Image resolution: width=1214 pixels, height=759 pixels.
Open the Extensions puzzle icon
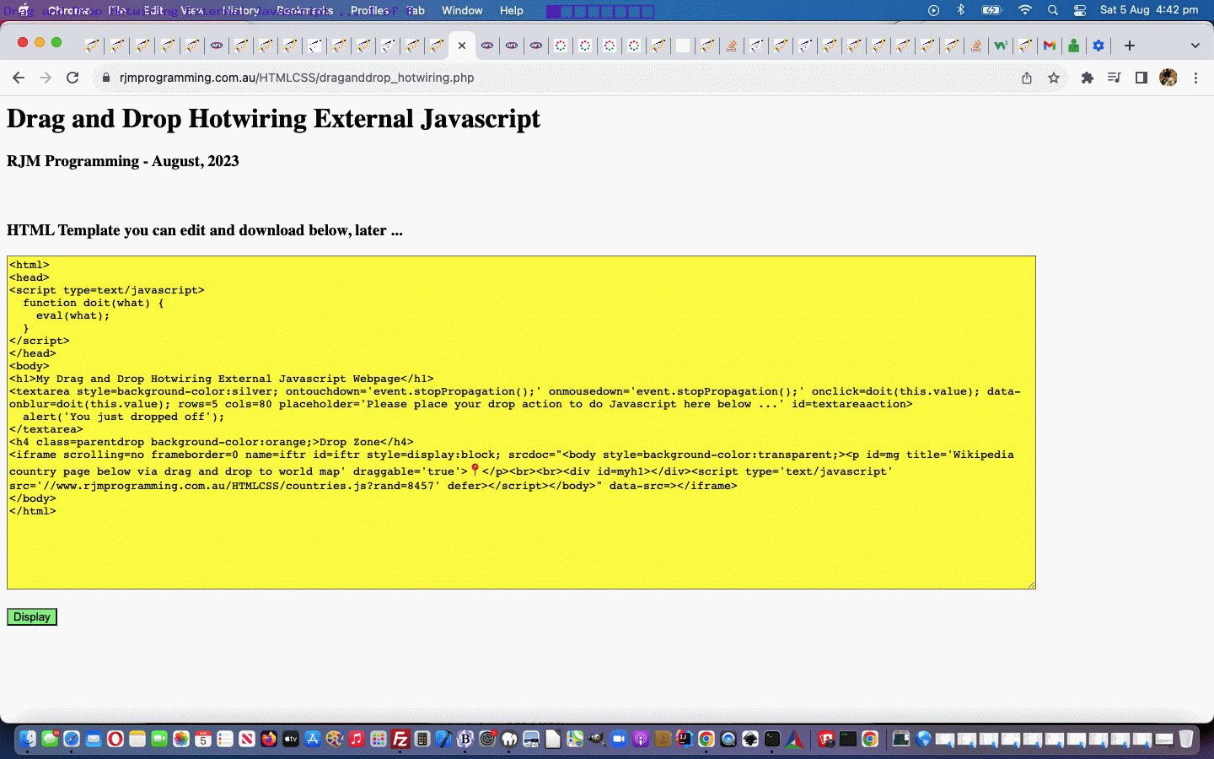pyautogui.click(x=1087, y=78)
